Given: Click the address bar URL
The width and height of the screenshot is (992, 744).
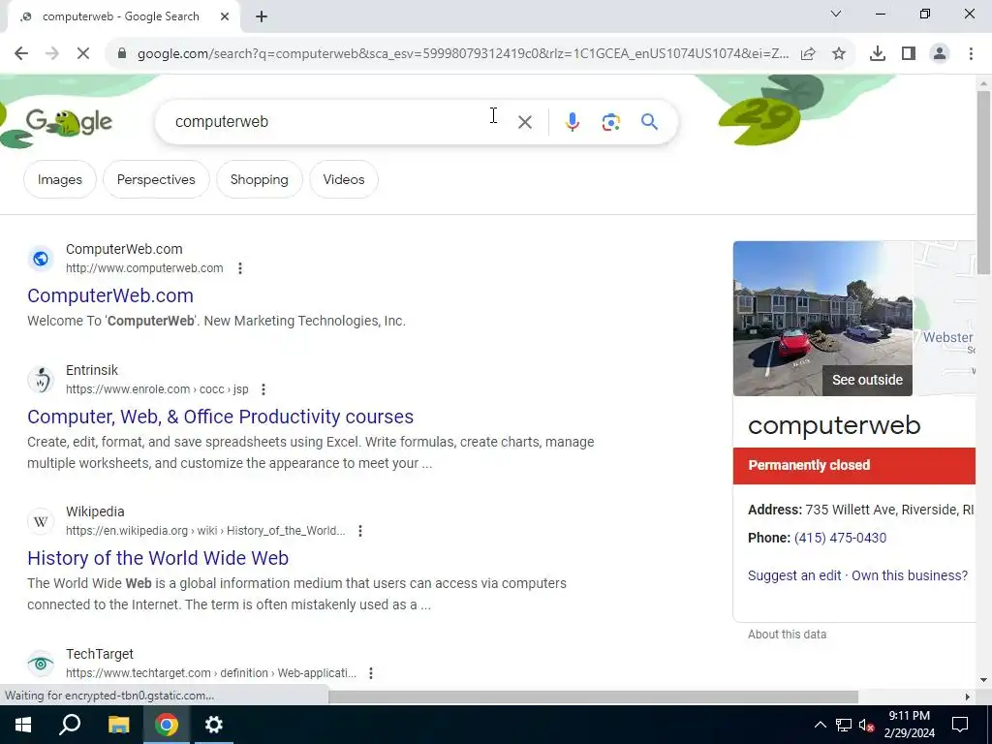Looking at the screenshot, I should tap(463, 54).
